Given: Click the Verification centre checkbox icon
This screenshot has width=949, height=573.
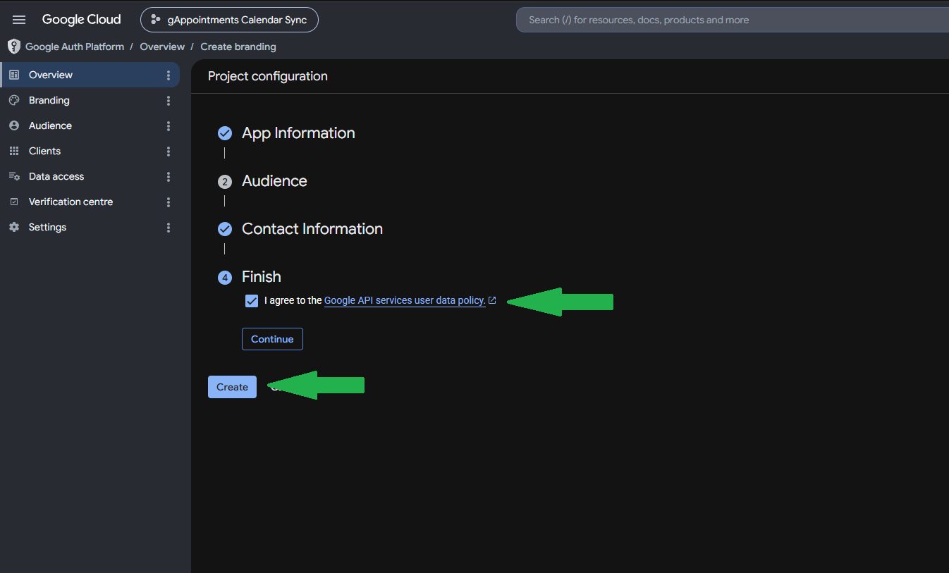Looking at the screenshot, I should [14, 202].
